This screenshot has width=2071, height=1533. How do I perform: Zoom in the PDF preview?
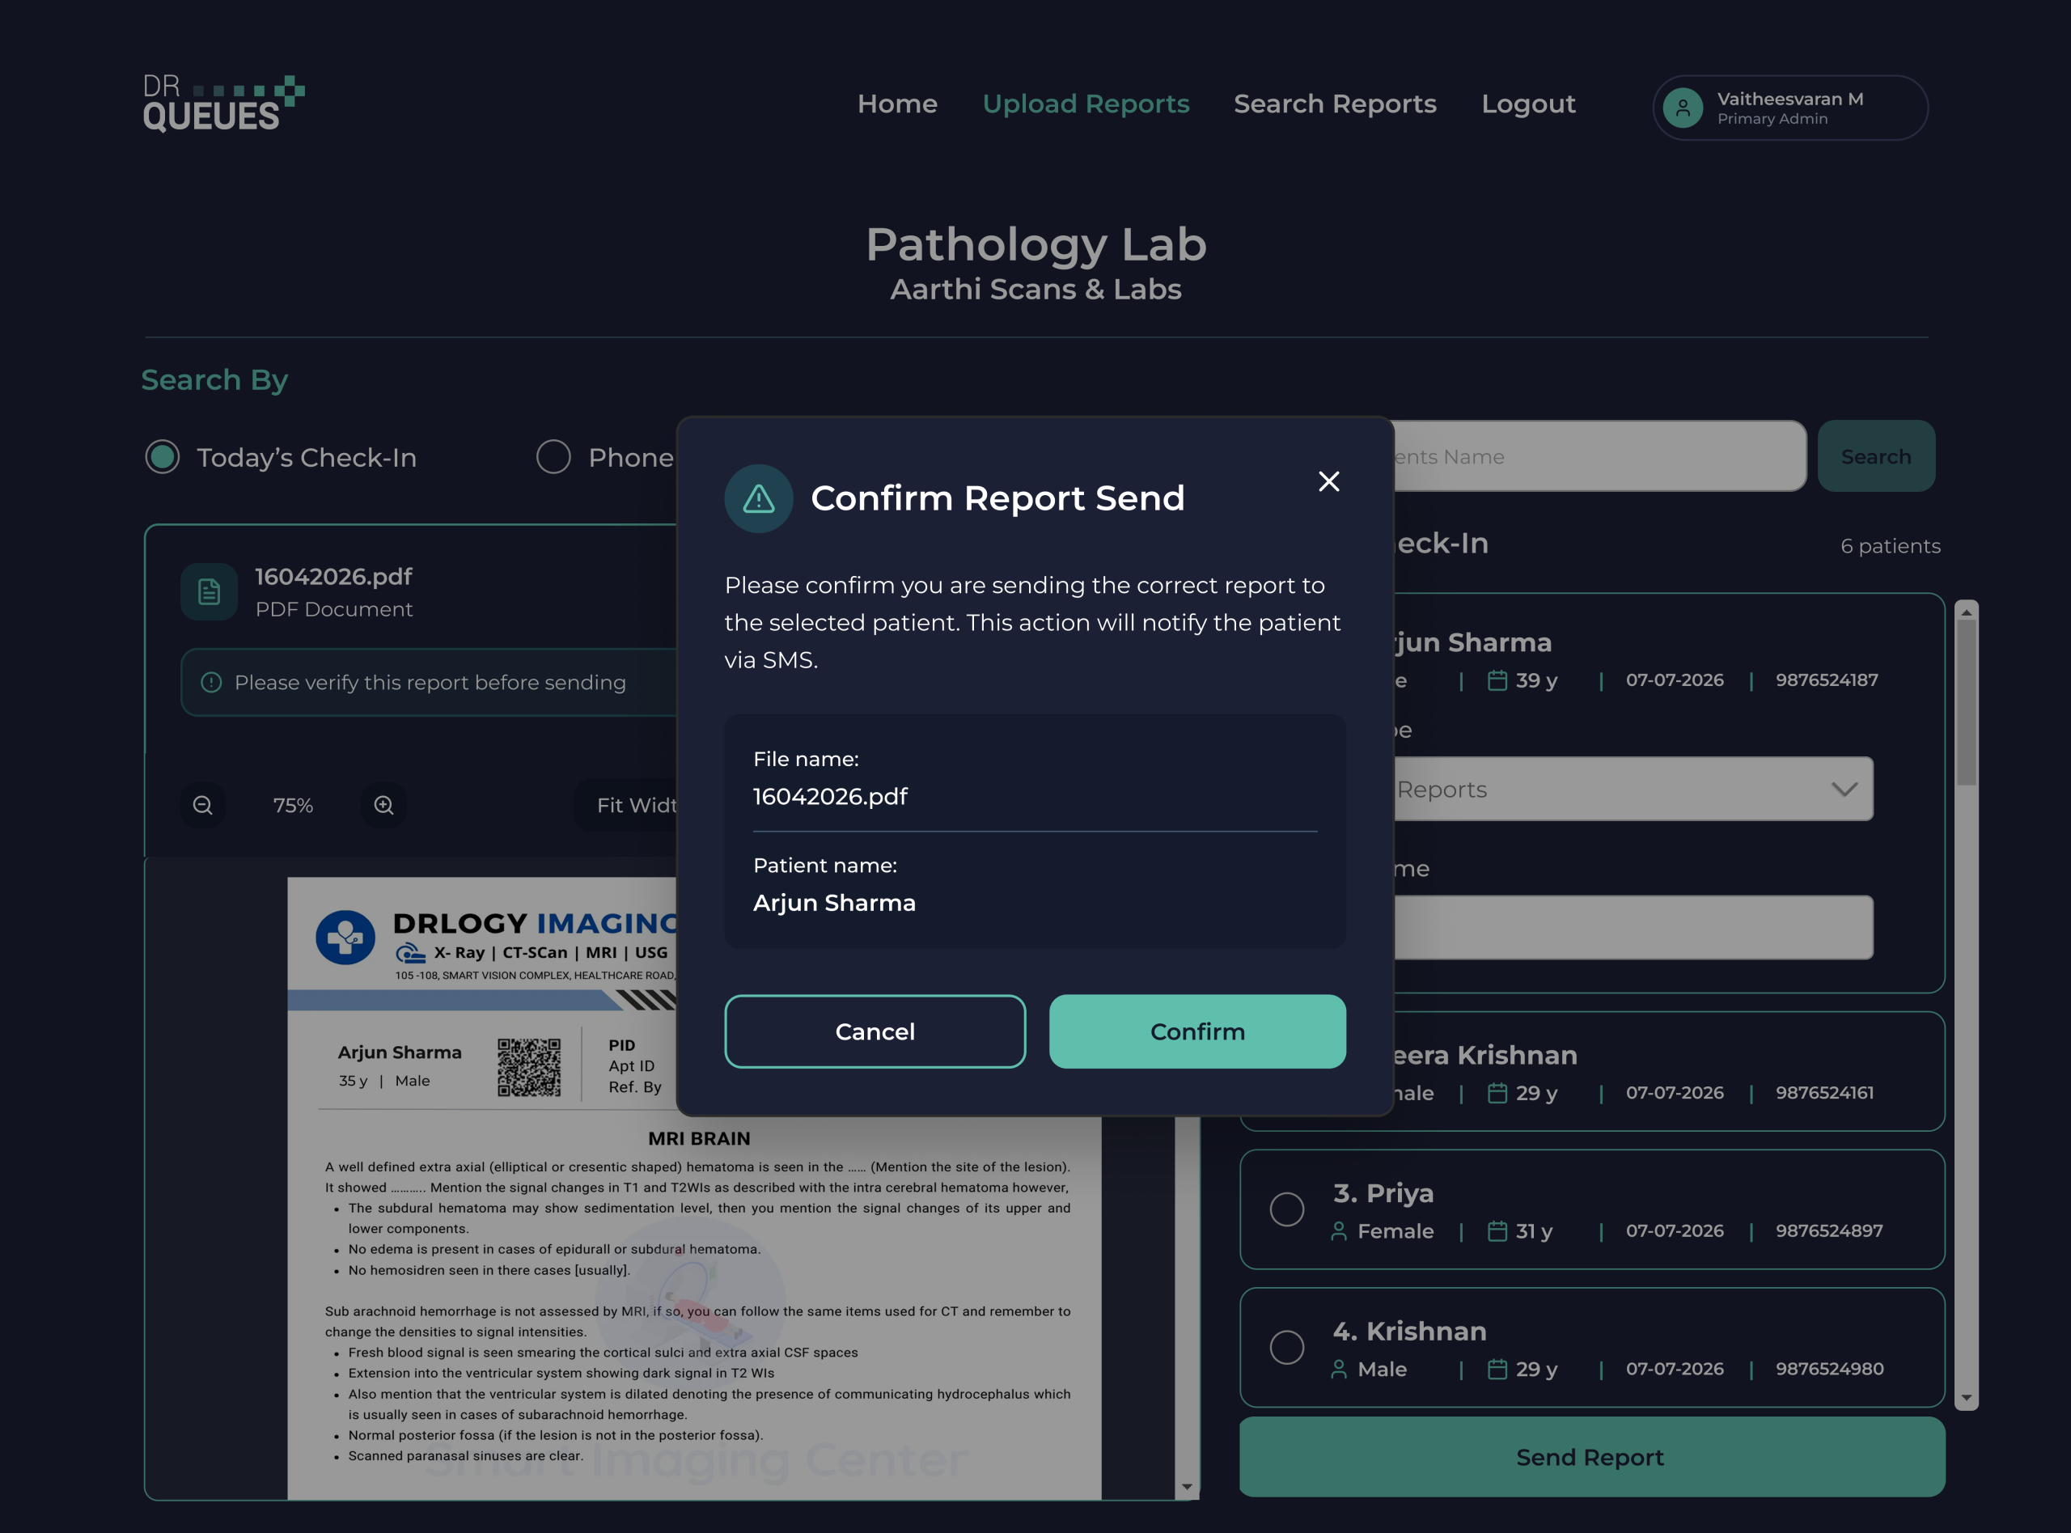pyautogui.click(x=383, y=805)
